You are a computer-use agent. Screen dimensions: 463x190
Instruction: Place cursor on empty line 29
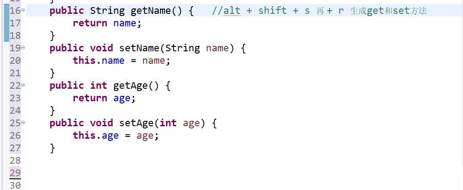pyautogui.click(x=134, y=173)
